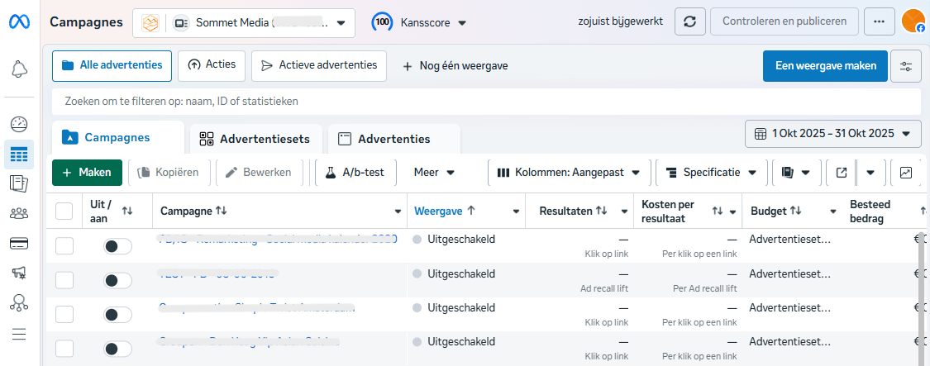Screen dimensions: 930x366
Task: Check the select-all campaigns checkbox
Action: pyautogui.click(x=64, y=212)
